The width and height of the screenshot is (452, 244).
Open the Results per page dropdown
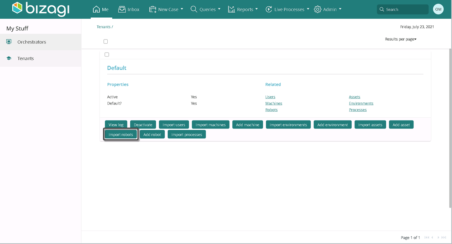[401, 39]
